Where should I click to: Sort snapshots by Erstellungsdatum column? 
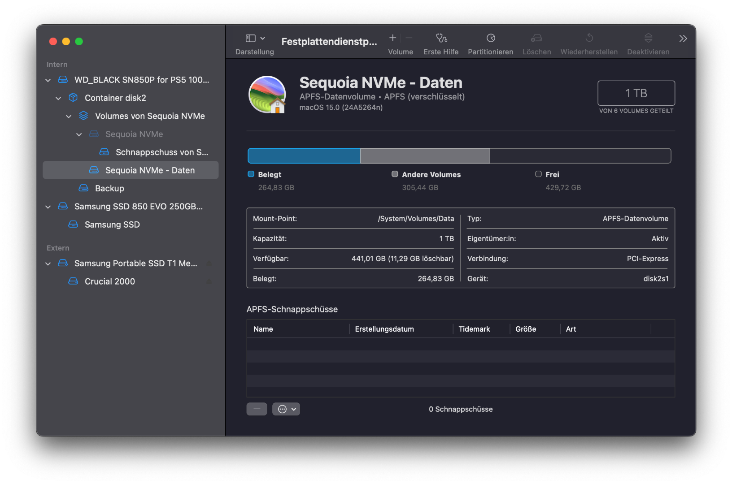click(384, 329)
